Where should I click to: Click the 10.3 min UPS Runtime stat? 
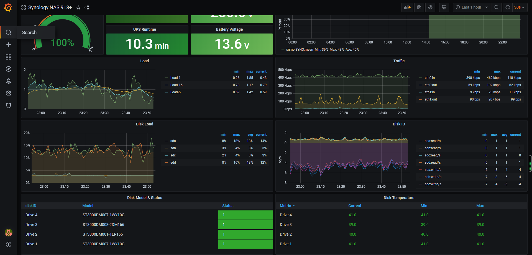147,44
